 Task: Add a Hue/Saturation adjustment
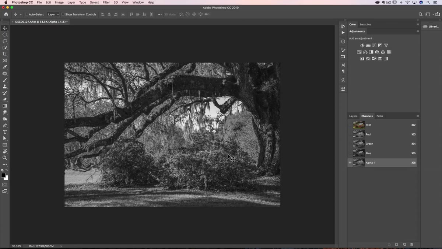(x=359, y=52)
